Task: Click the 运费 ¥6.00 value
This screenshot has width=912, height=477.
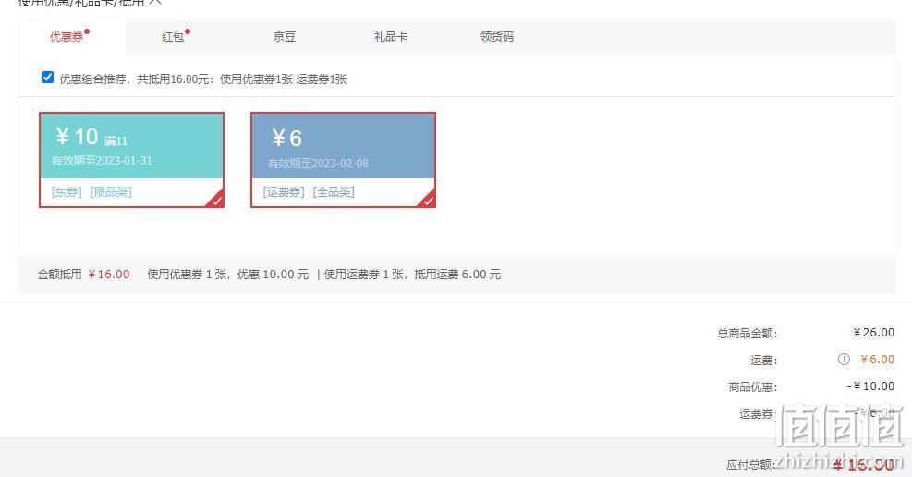Action: tap(877, 360)
